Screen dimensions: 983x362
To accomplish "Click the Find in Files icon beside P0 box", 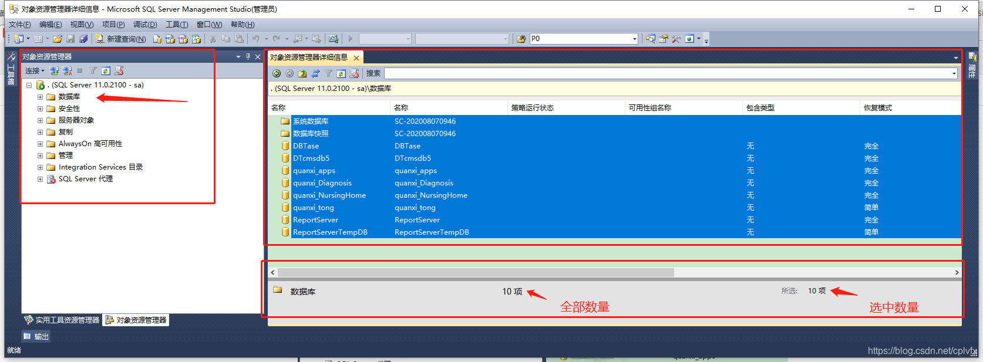I will coord(521,39).
